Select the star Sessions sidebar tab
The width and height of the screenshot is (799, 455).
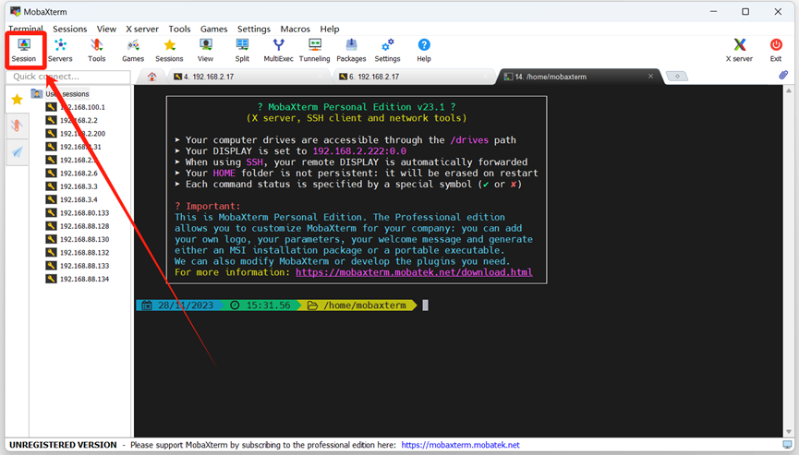click(17, 100)
